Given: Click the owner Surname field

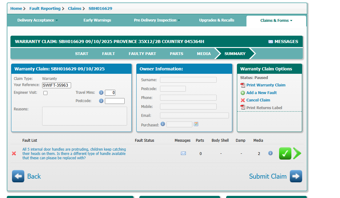Looking at the screenshot, I should point(188,80).
